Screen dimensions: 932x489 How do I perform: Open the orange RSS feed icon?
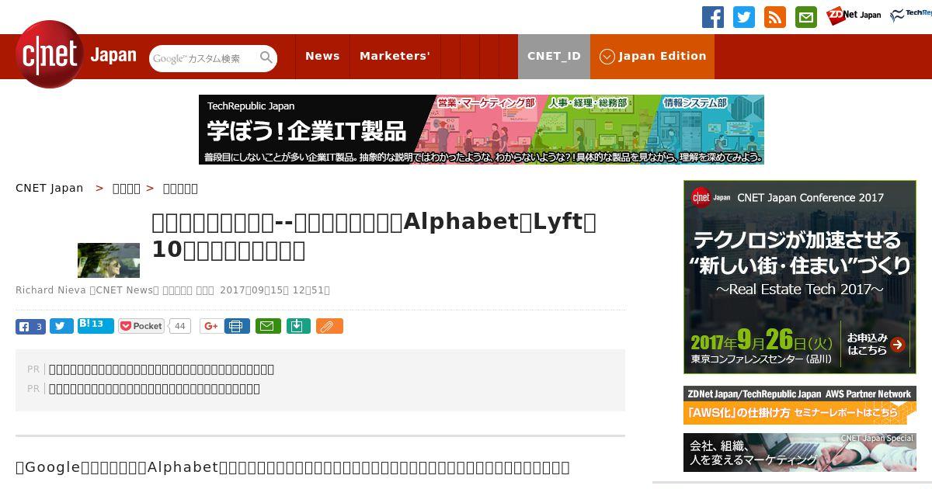775,17
